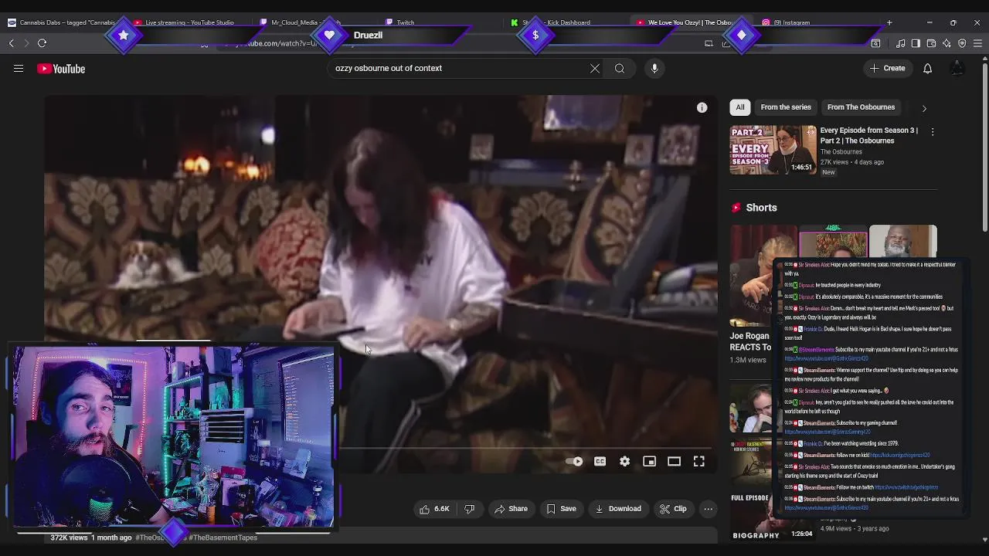Viewport: 989px width, 556px height.
Task: Open the browser media control music icon
Action: click(x=900, y=43)
